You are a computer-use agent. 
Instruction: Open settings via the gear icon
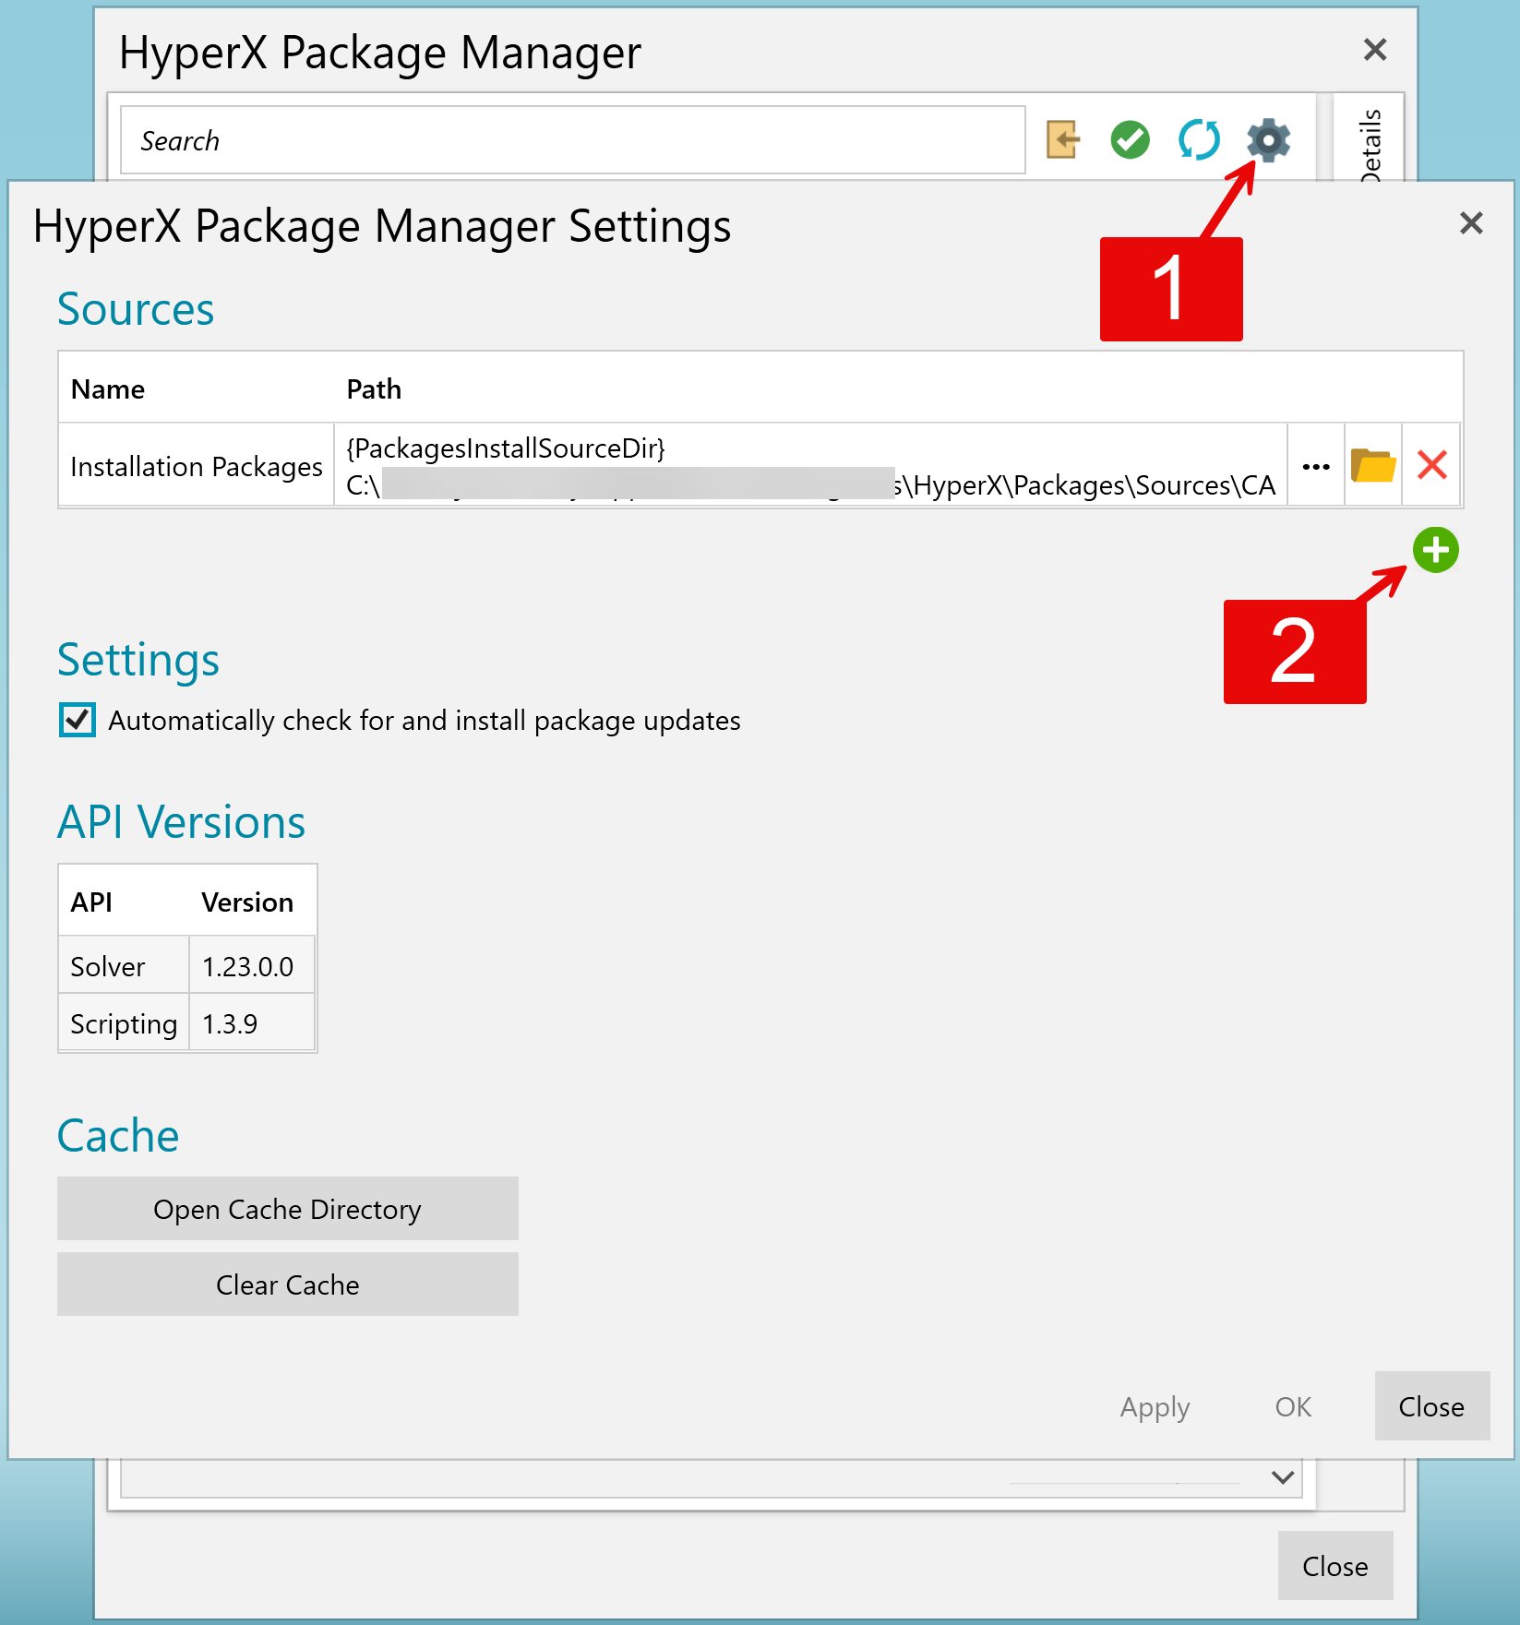(1268, 140)
